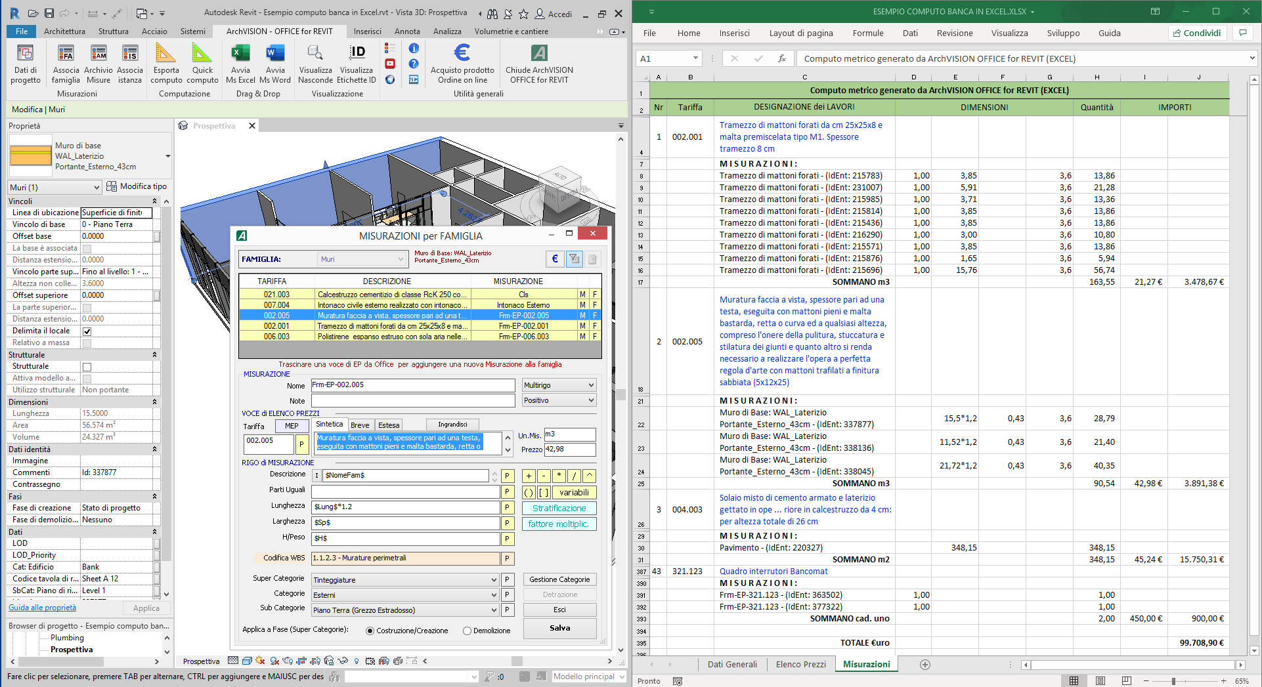Click filter icon in Misurazioni dialog
The width and height of the screenshot is (1262, 687).
(574, 259)
